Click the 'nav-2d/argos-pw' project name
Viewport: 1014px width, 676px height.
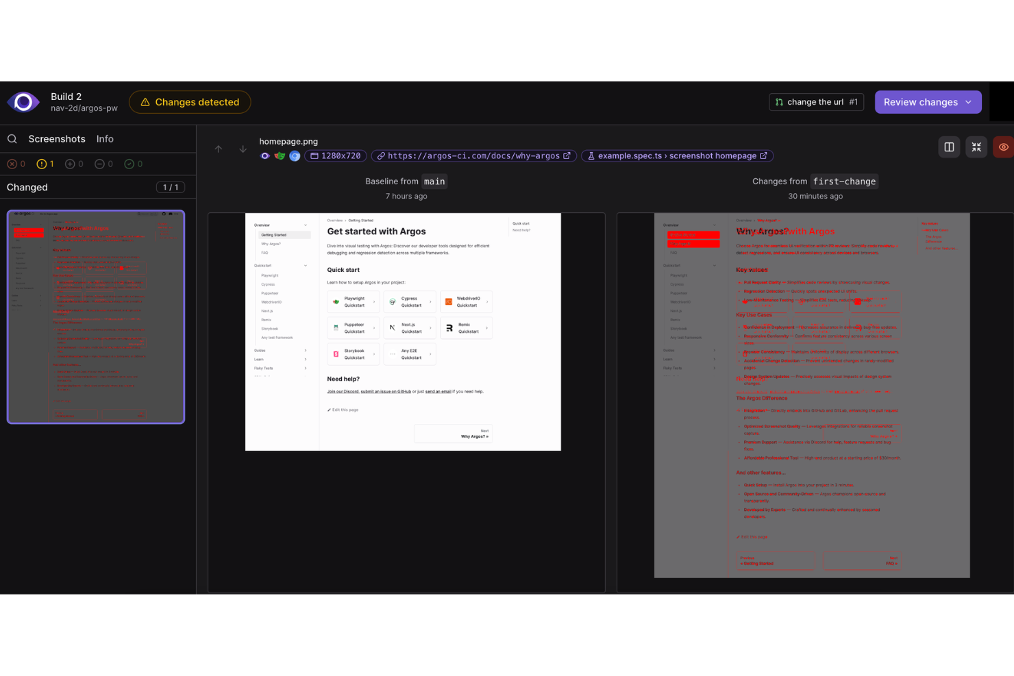point(84,108)
